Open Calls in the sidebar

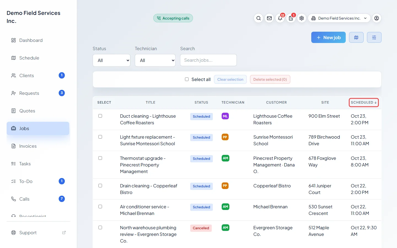point(38,199)
